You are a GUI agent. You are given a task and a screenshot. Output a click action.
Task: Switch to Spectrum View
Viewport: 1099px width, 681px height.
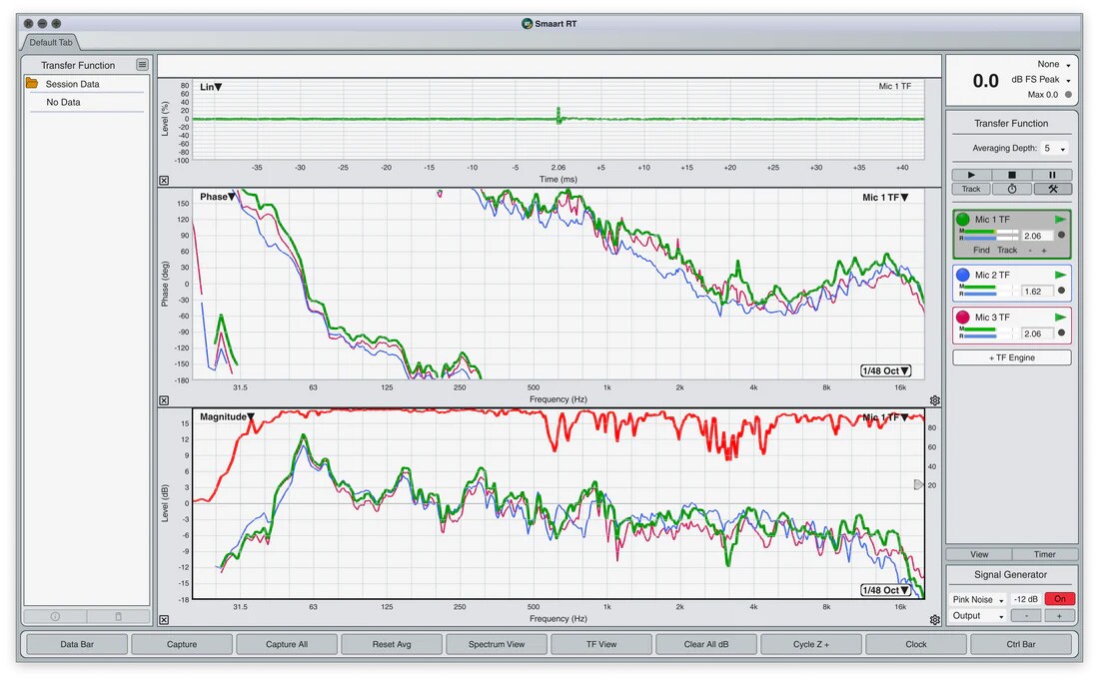pyautogui.click(x=497, y=644)
